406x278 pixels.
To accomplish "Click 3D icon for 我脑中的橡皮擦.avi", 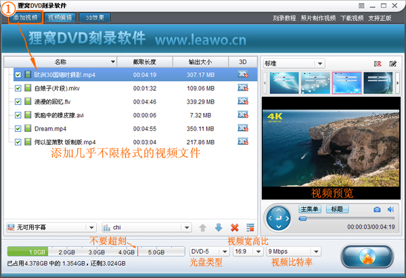I will tap(243, 115).
